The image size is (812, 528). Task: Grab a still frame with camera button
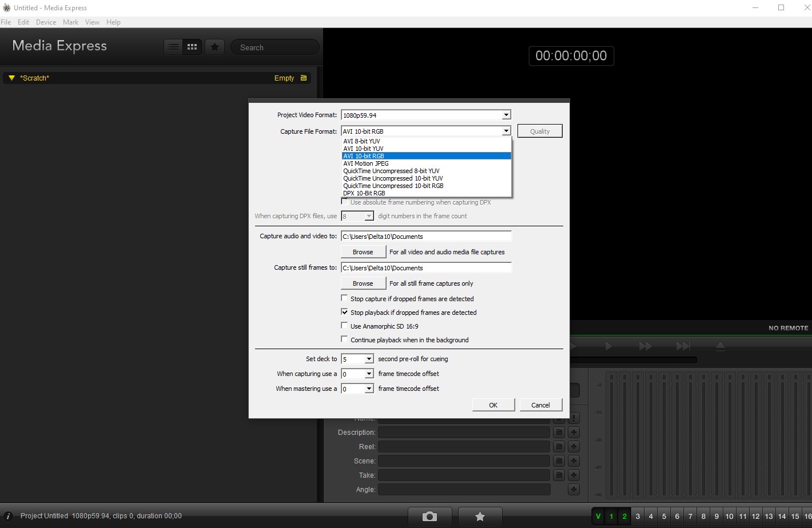click(x=429, y=517)
